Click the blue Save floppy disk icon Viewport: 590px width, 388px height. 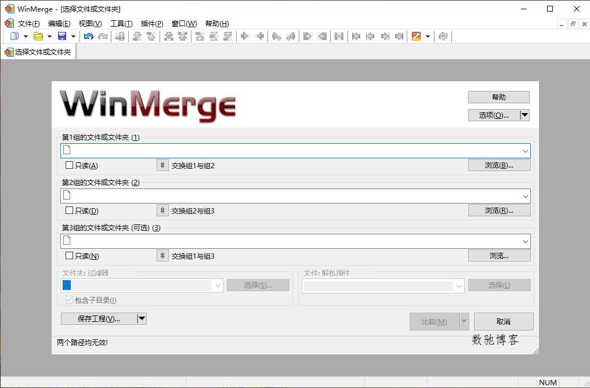62,36
